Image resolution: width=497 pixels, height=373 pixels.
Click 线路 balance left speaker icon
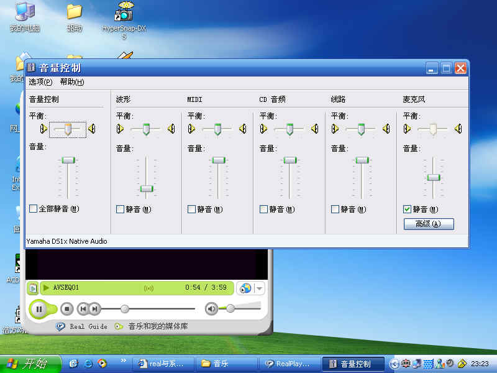(335, 129)
